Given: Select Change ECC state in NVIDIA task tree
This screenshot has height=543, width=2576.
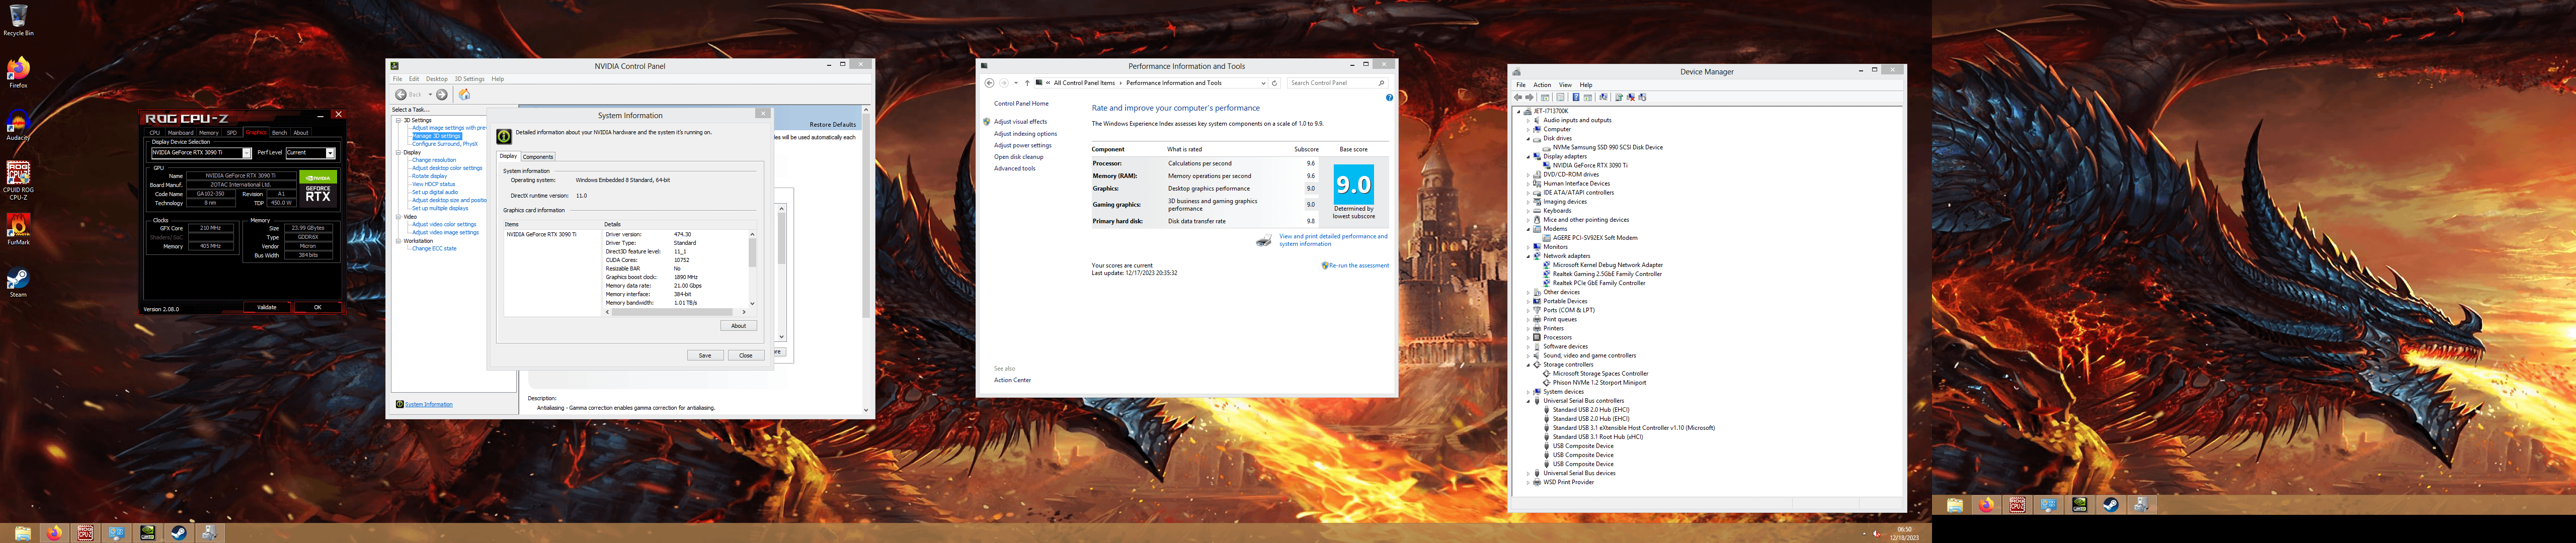Looking at the screenshot, I should (x=434, y=248).
